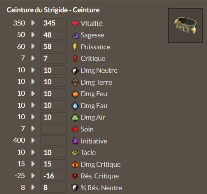Click the Dmg Critique label
Screen dimensions: 207x194
(101, 164)
